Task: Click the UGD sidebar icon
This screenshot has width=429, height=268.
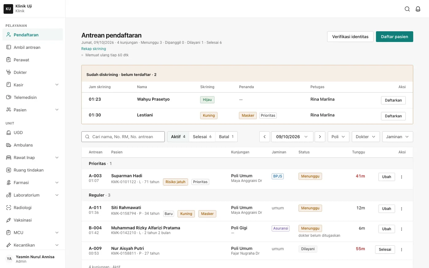Action: tap(9, 133)
